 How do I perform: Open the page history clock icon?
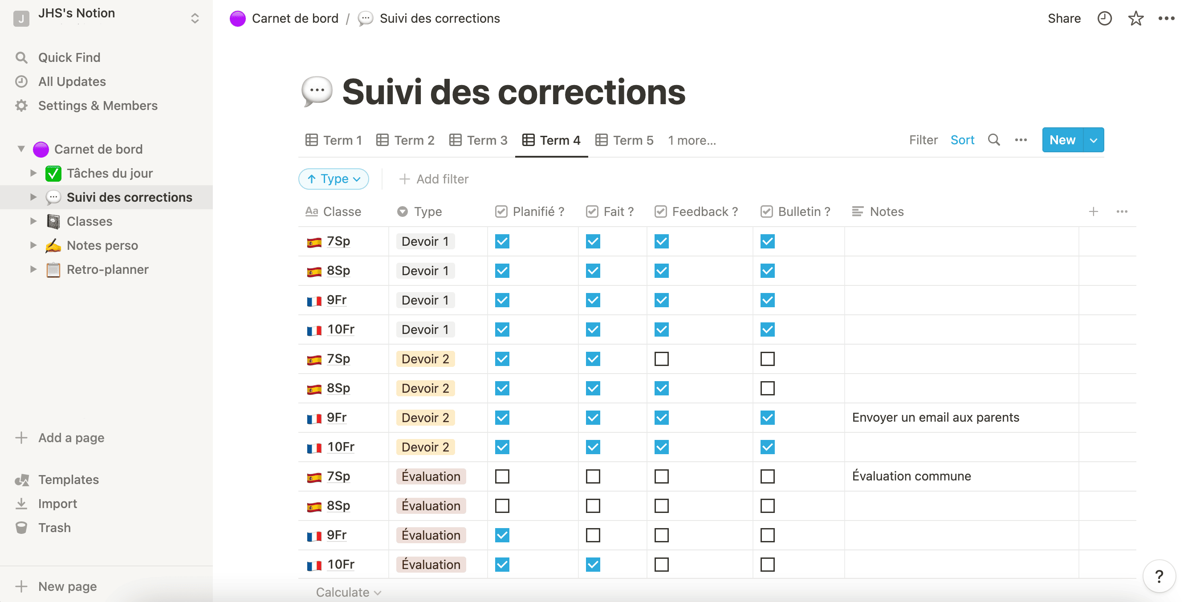pyautogui.click(x=1104, y=18)
